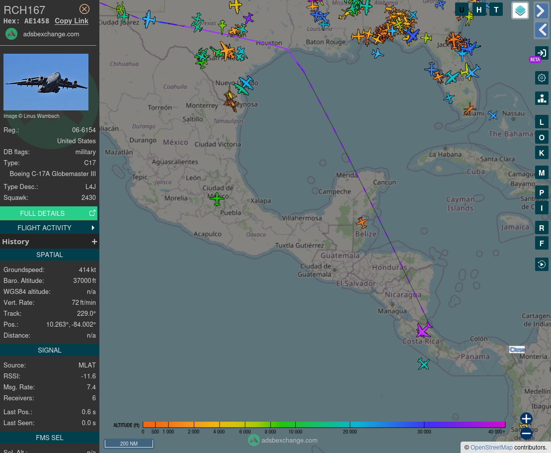Click the Type Desc. value L4J
551x453 pixels.
tap(90, 187)
